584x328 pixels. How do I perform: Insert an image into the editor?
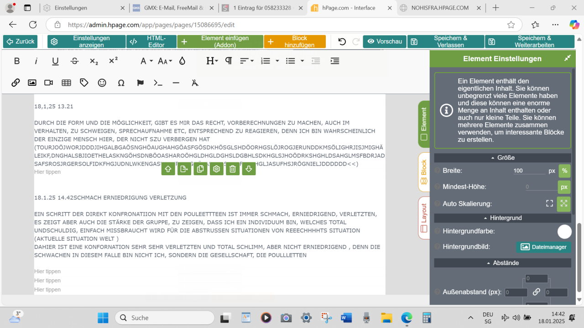[x=32, y=83]
